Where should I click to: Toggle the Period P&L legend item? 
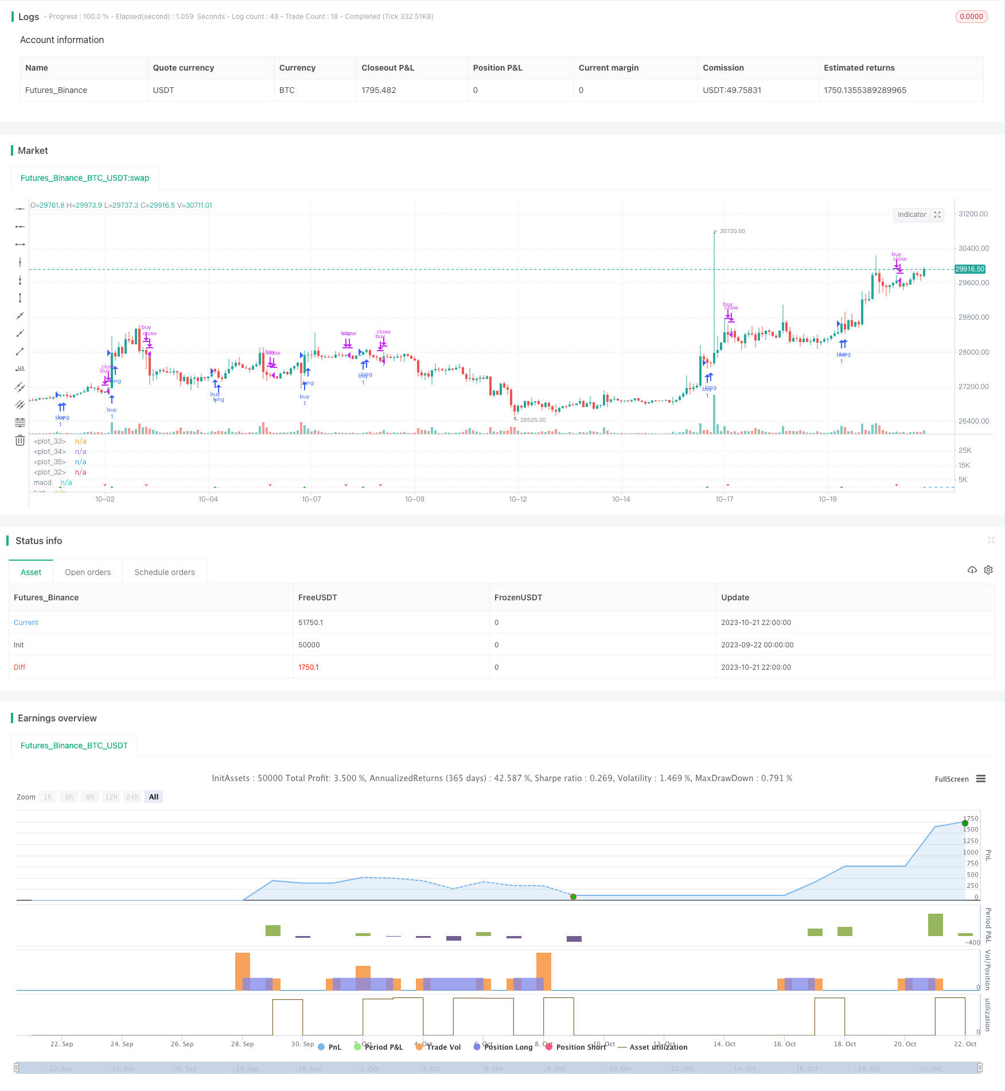tap(379, 1047)
